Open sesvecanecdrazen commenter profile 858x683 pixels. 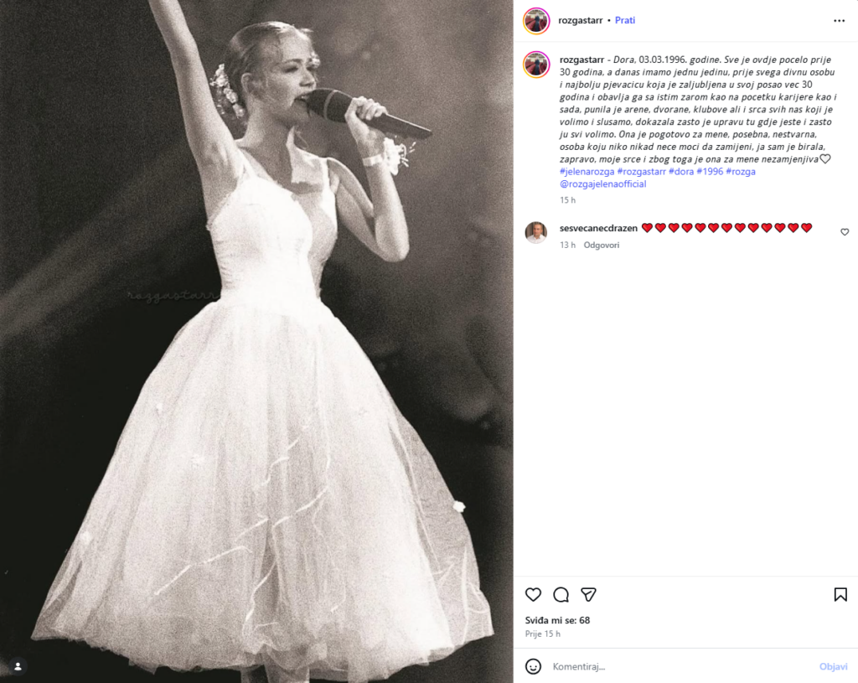598,228
